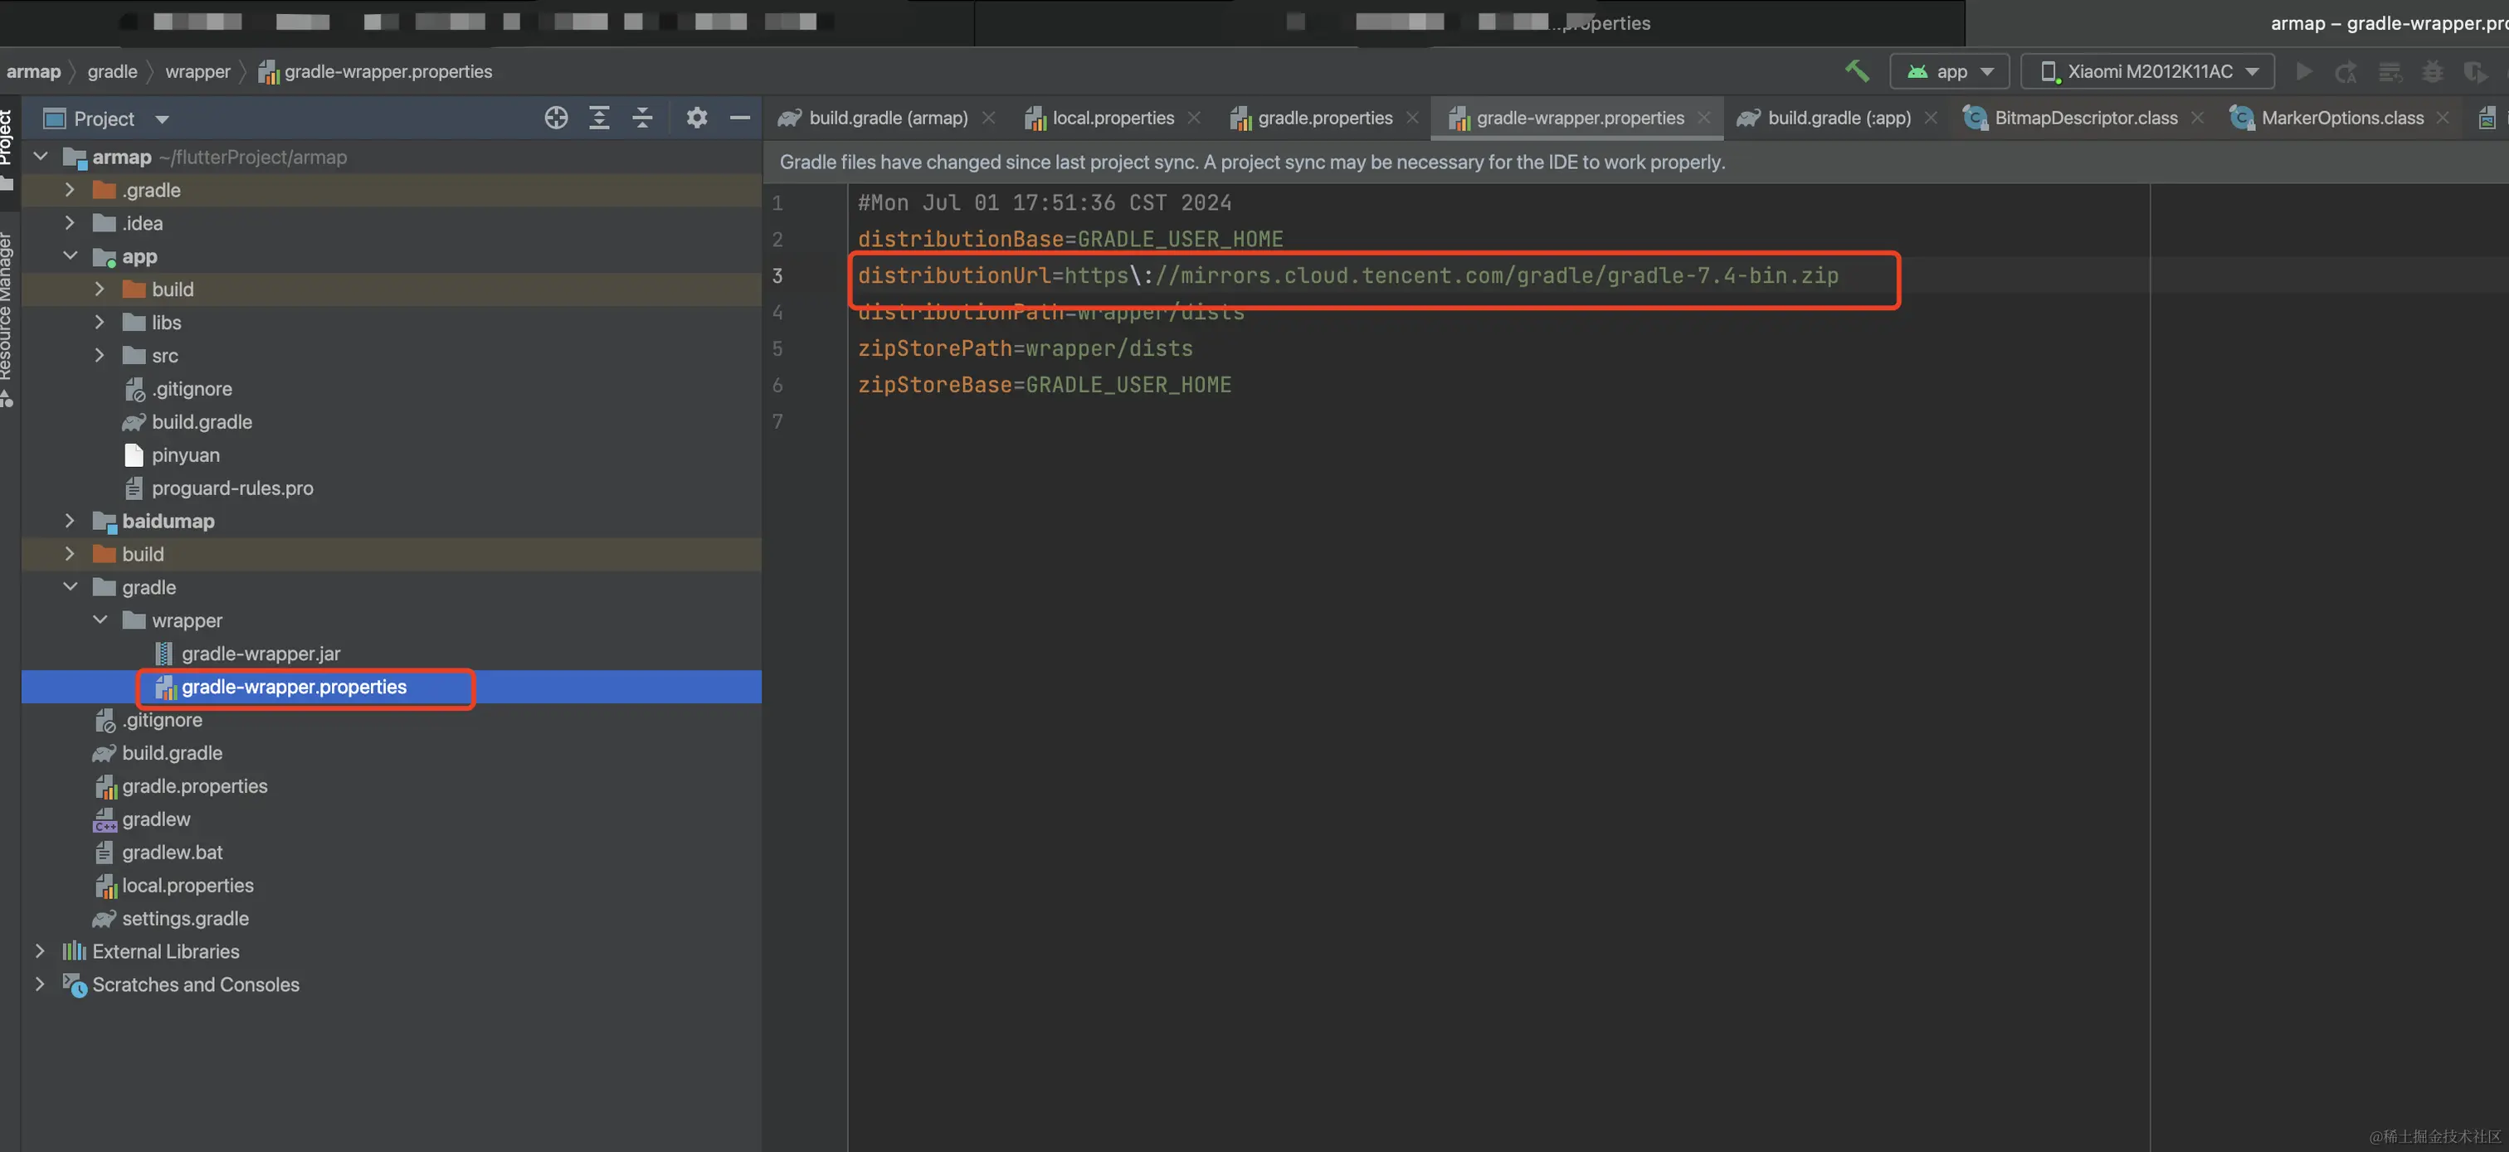
Task: Close the gradle.properties tab
Action: coord(1412,118)
